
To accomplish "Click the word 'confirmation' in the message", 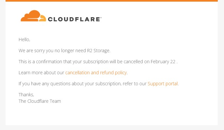I will [54, 62].
